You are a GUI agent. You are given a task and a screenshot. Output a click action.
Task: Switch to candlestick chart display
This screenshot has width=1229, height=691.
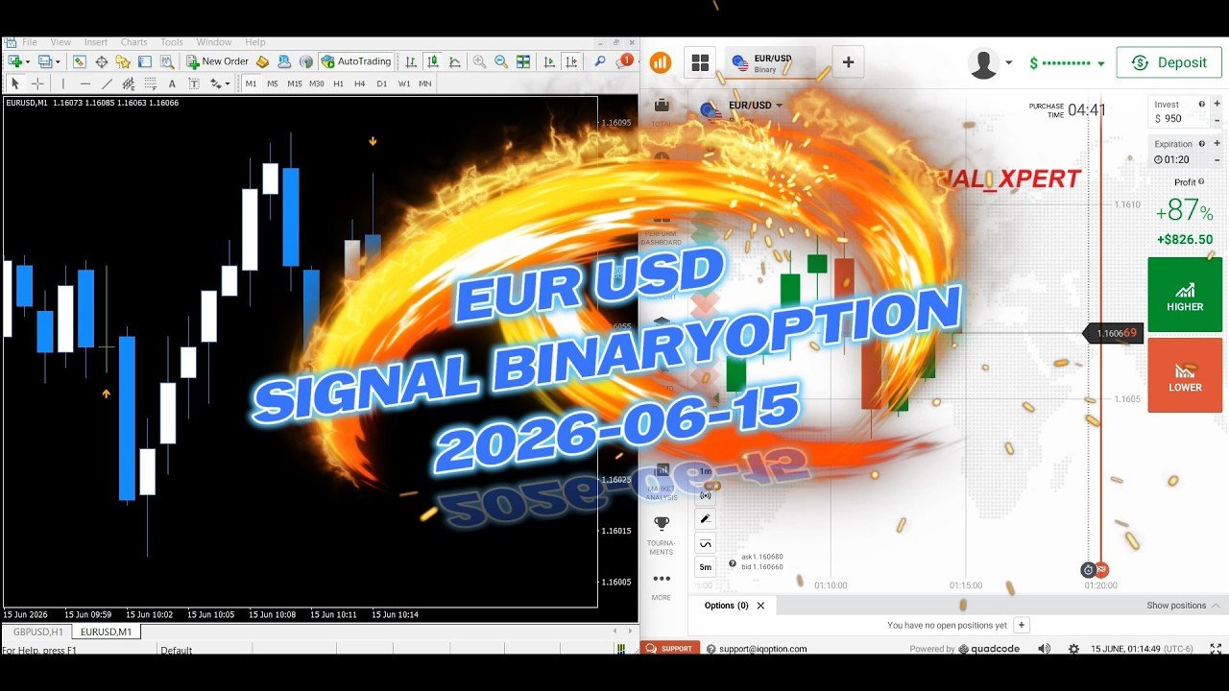pyautogui.click(x=433, y=61)
